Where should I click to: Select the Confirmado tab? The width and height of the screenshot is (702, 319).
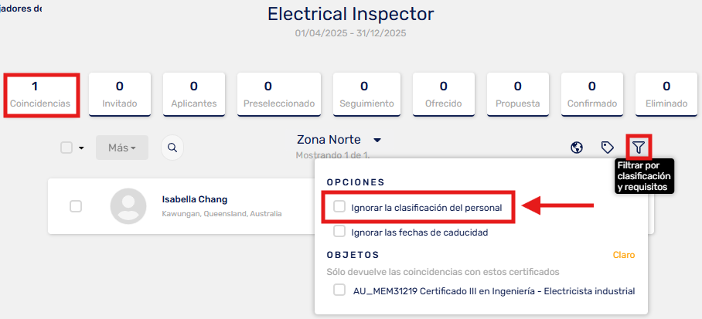(x=592, y=95)
